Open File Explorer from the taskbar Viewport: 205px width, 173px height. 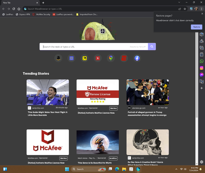click(x=124, y=169)
